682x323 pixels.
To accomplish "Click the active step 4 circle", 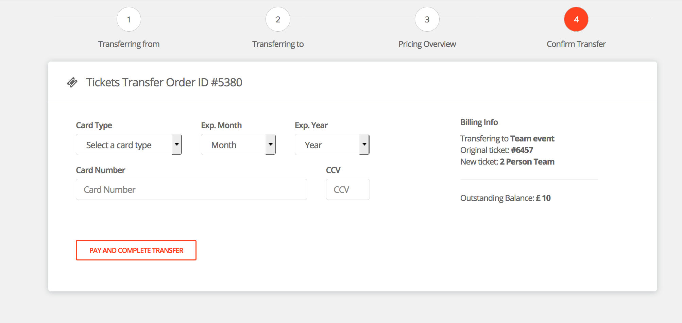I will pos(576,19).
